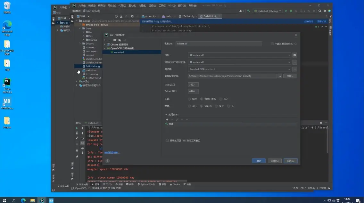Click the copy configuration icon
Screen dimensions: 364x203
pyautogui.click(x=114, y=40)
